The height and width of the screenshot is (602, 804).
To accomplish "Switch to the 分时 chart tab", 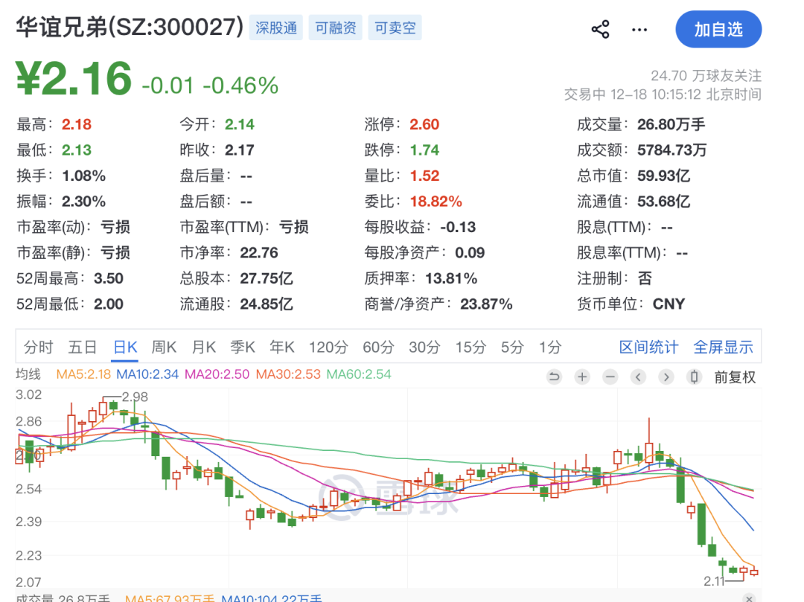I will coord(39,348).
